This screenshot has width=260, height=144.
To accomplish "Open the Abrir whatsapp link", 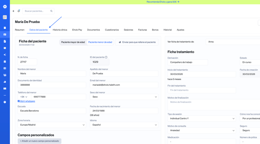I will pyautogui.click(x=26, y=101).
